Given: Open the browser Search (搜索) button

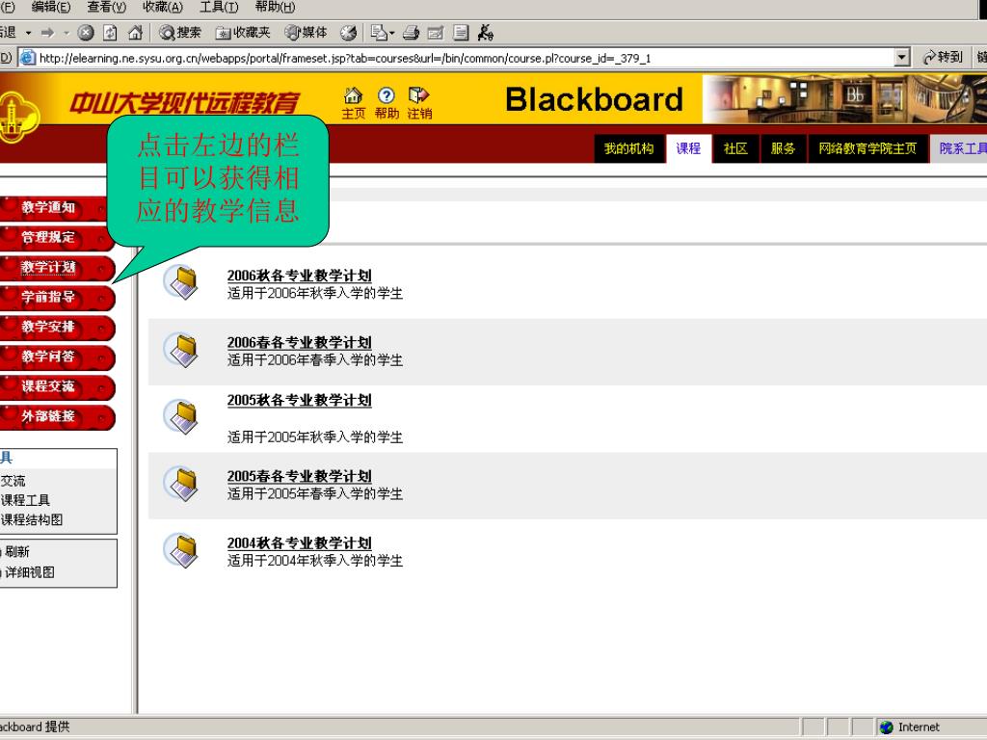Looking at the screenshot, I should click(x=180, y=32).
